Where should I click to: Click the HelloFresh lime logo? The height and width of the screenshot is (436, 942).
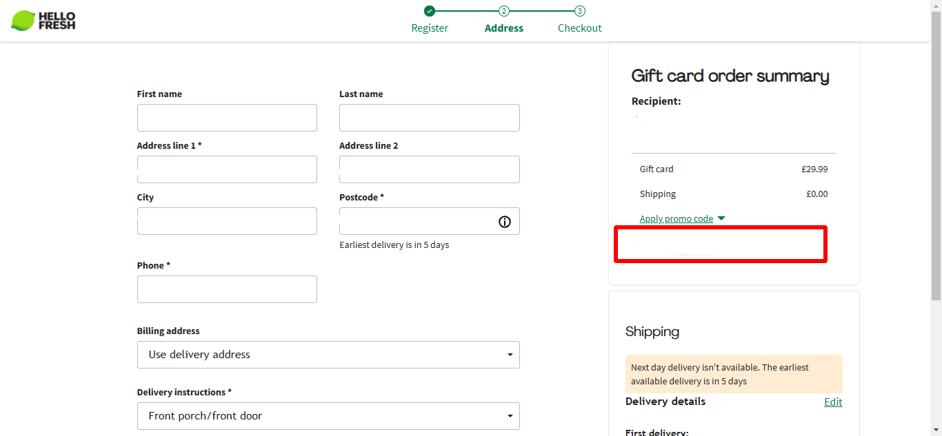[43, 21]
